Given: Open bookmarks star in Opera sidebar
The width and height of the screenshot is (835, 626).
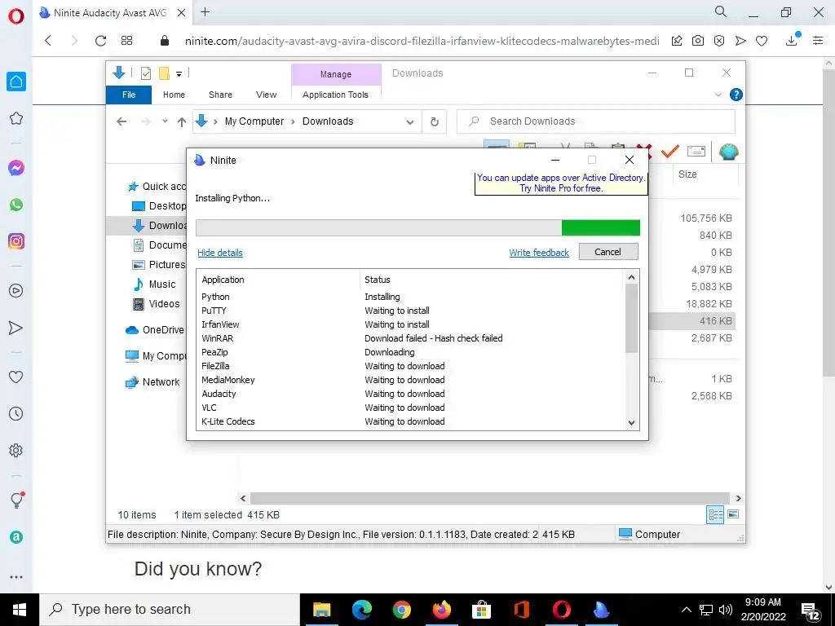Looking at the screenshot, I should coord(16,118).
